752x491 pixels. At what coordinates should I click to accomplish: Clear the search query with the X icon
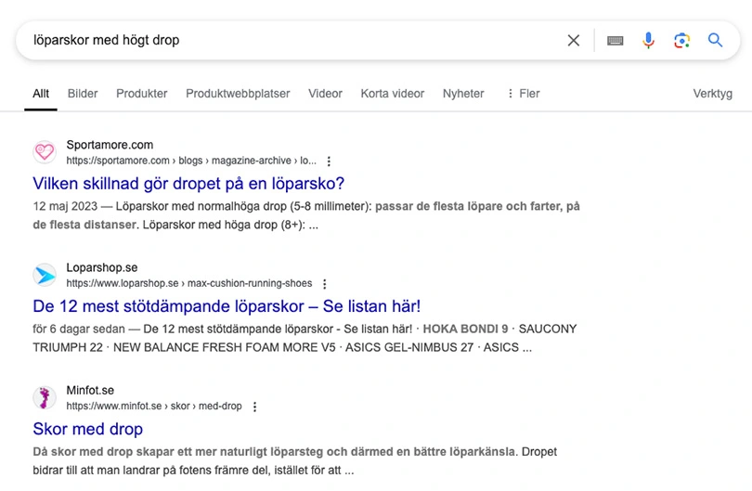[573, 40]
